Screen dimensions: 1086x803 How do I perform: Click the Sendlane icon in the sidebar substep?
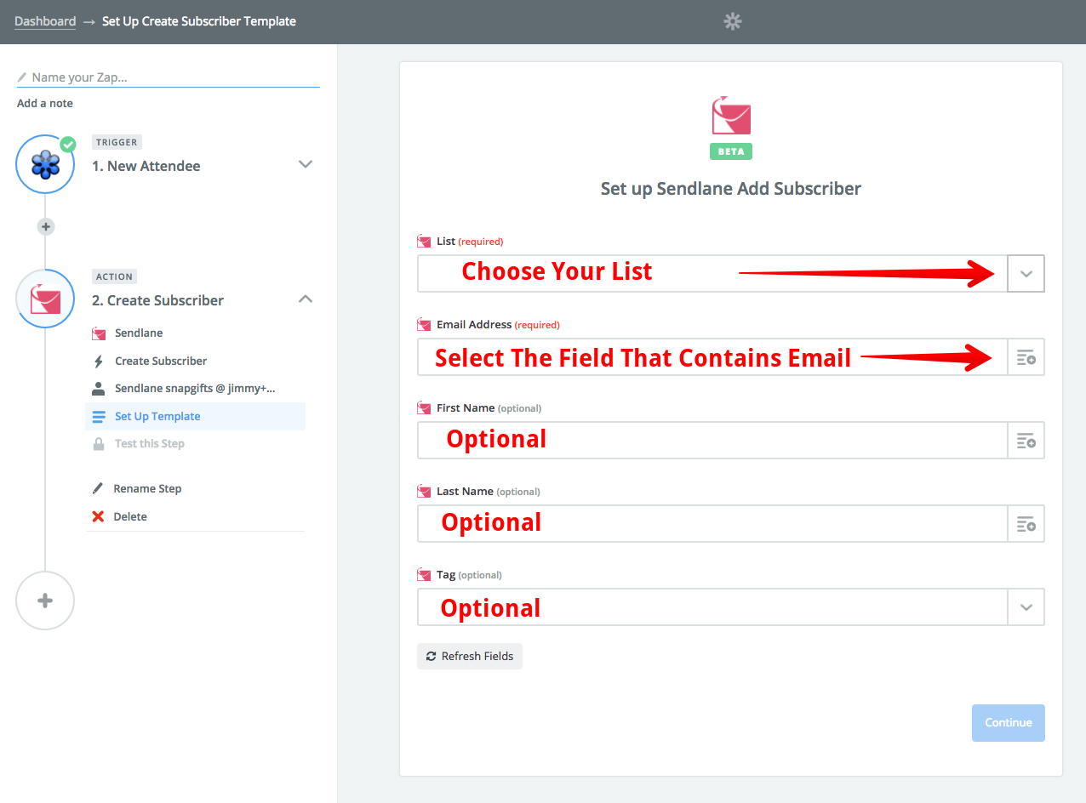pyautogui.click(x=99, y=333)
